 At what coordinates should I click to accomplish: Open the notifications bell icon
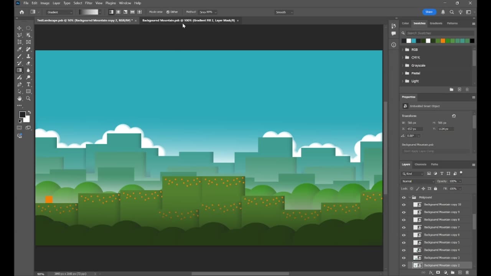[x=443, y=12]
